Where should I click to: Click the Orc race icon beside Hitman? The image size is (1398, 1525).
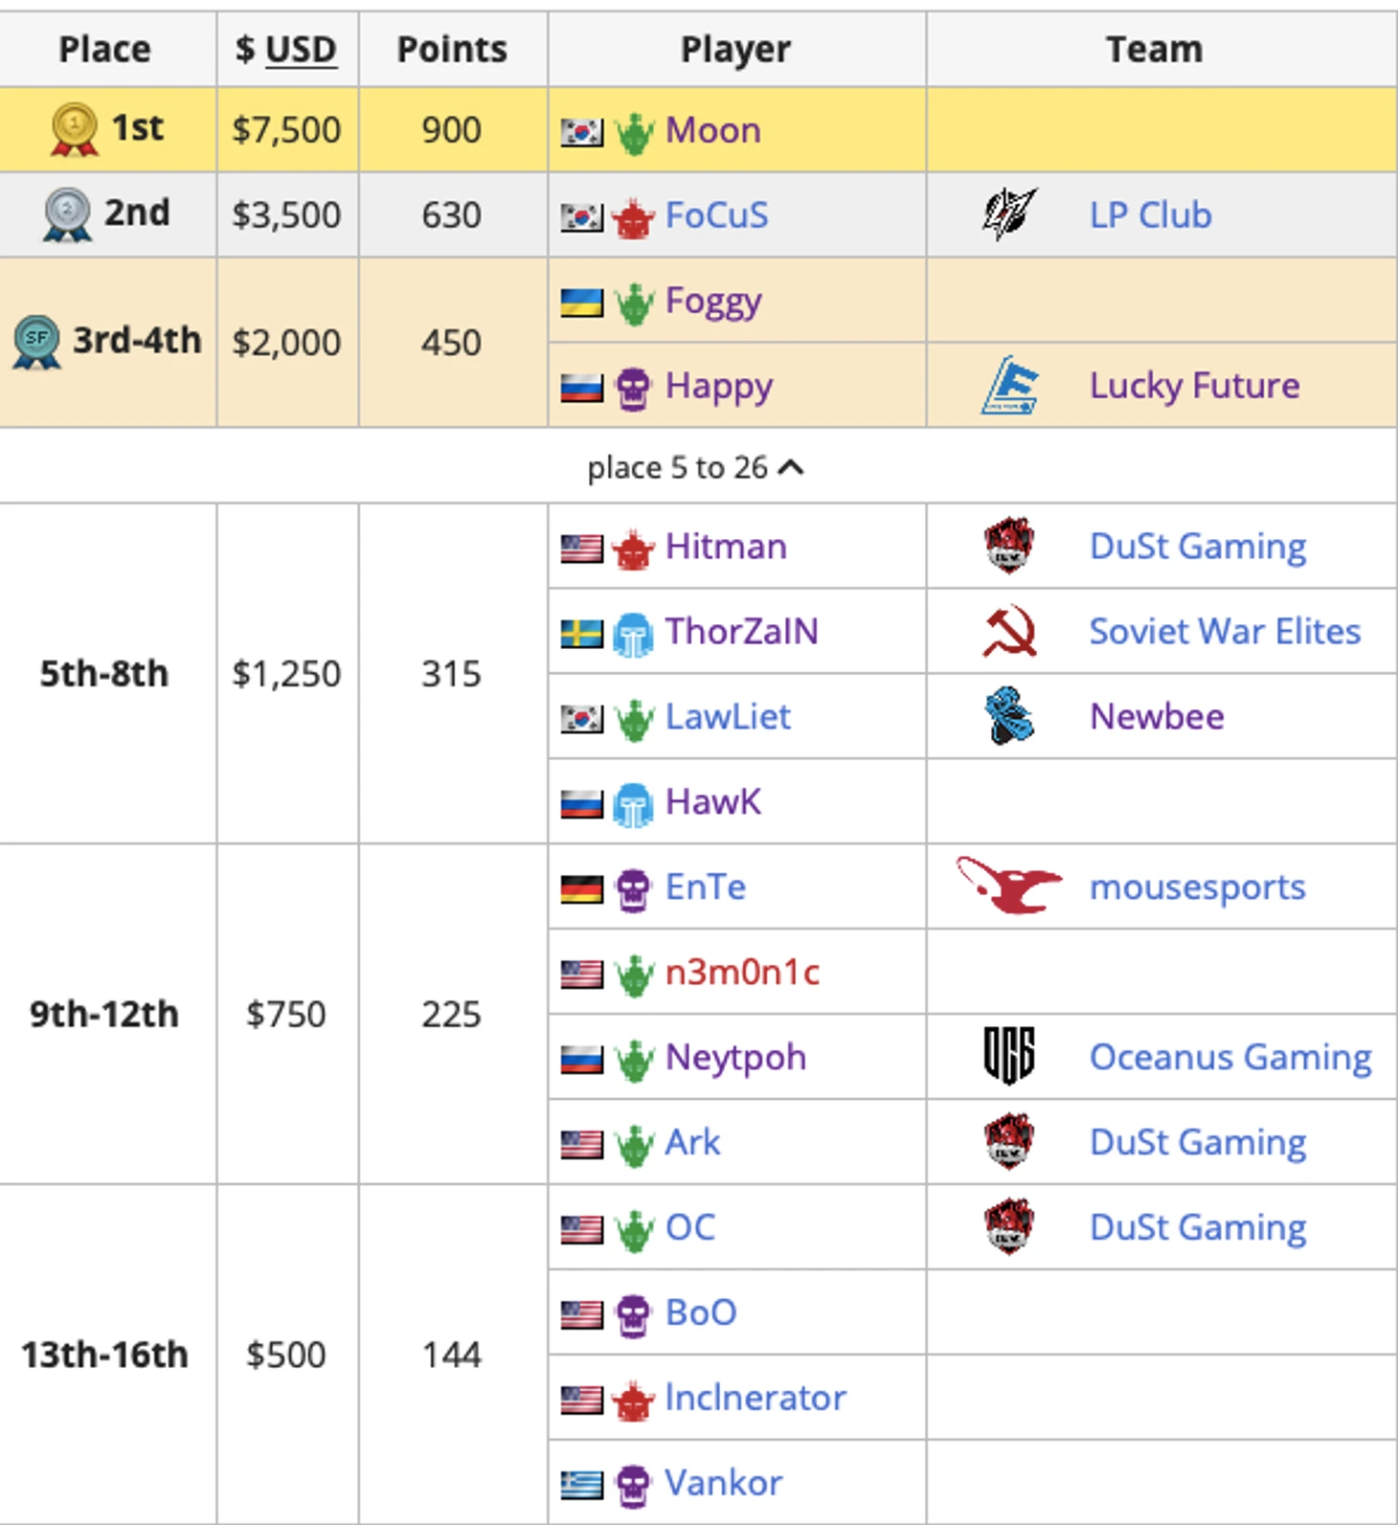pos(633,549)
